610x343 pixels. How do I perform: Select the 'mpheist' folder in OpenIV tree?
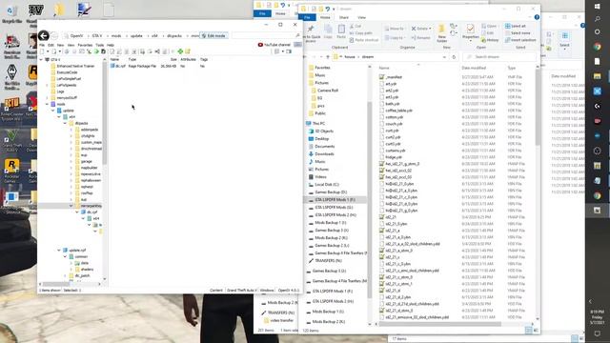(87, 187)
